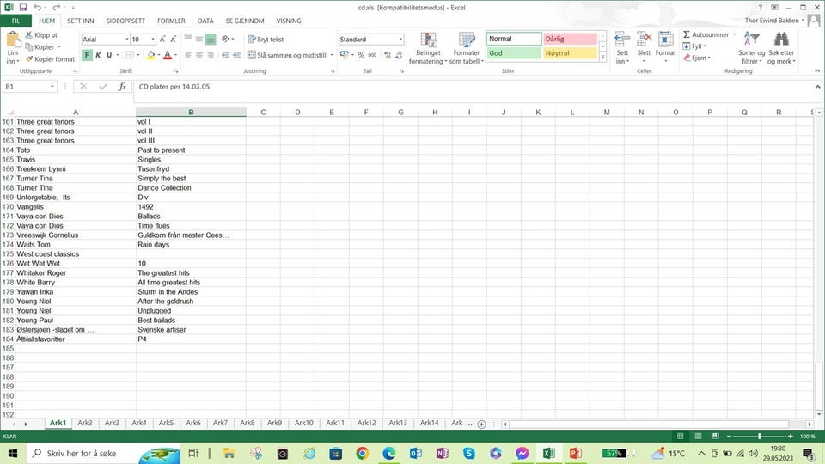Switch to VISNING tab
Viewport: 825px width, 464px height.
click(289, 21)
